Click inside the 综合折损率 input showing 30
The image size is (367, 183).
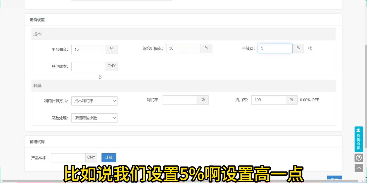click(183, 48)
